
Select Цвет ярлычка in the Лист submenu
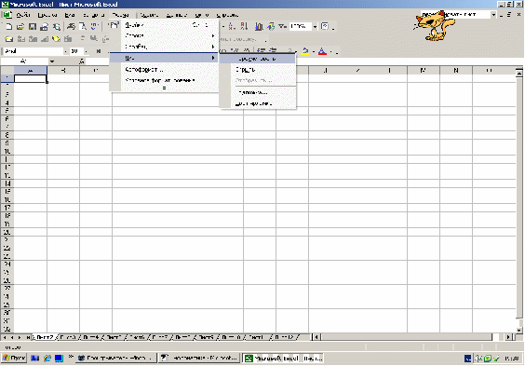click(258, 103)
